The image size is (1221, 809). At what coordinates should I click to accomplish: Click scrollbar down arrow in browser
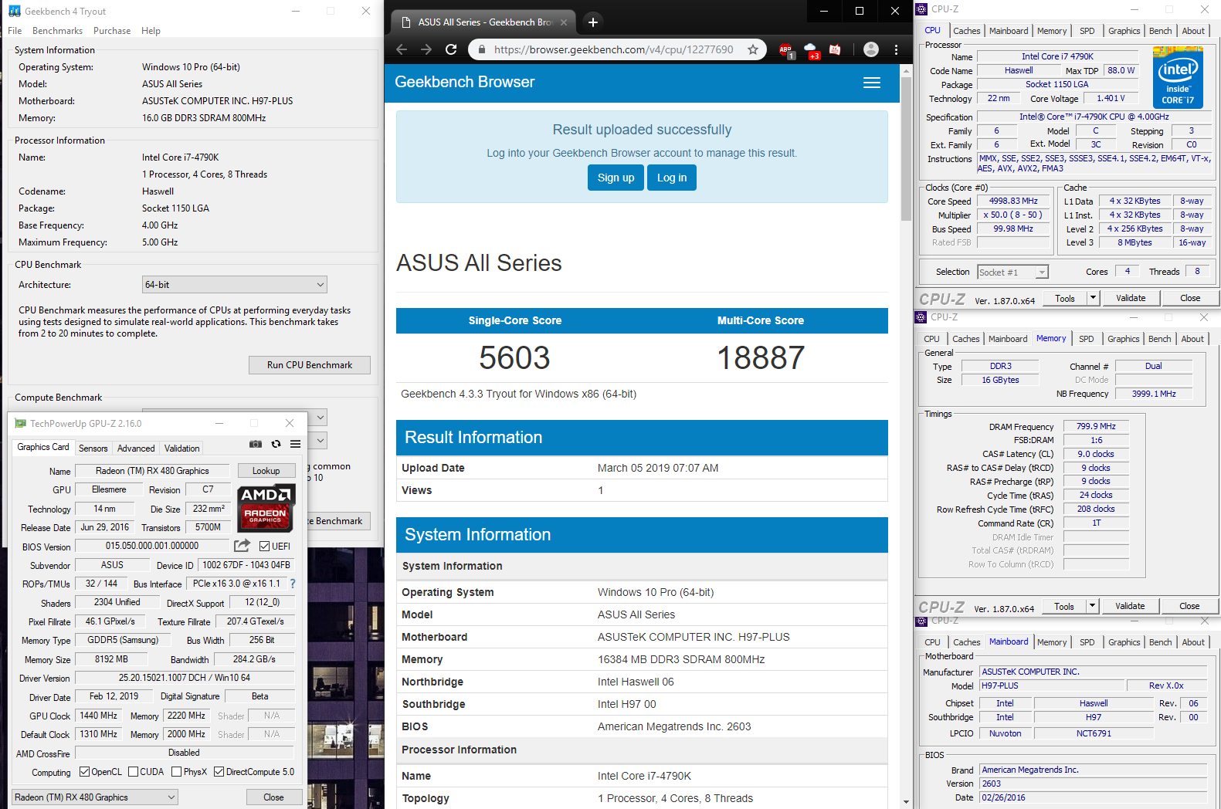pyautogui.click(x=906, y=802)
